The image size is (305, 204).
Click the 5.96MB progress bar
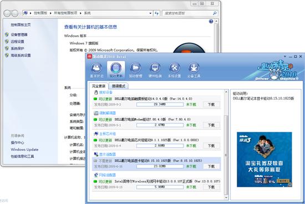pos(160,187)
